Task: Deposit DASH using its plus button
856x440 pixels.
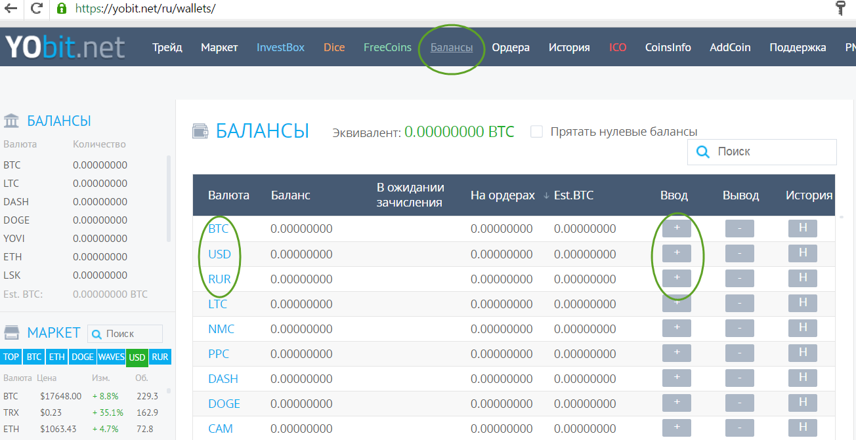Action: point(677,378)
